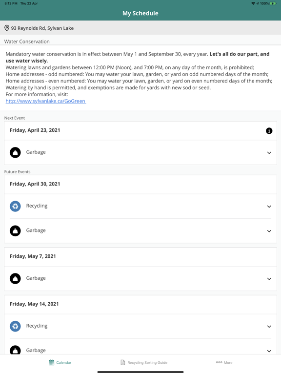Tap the Recycling icon under May 14

tap(15, 326)
